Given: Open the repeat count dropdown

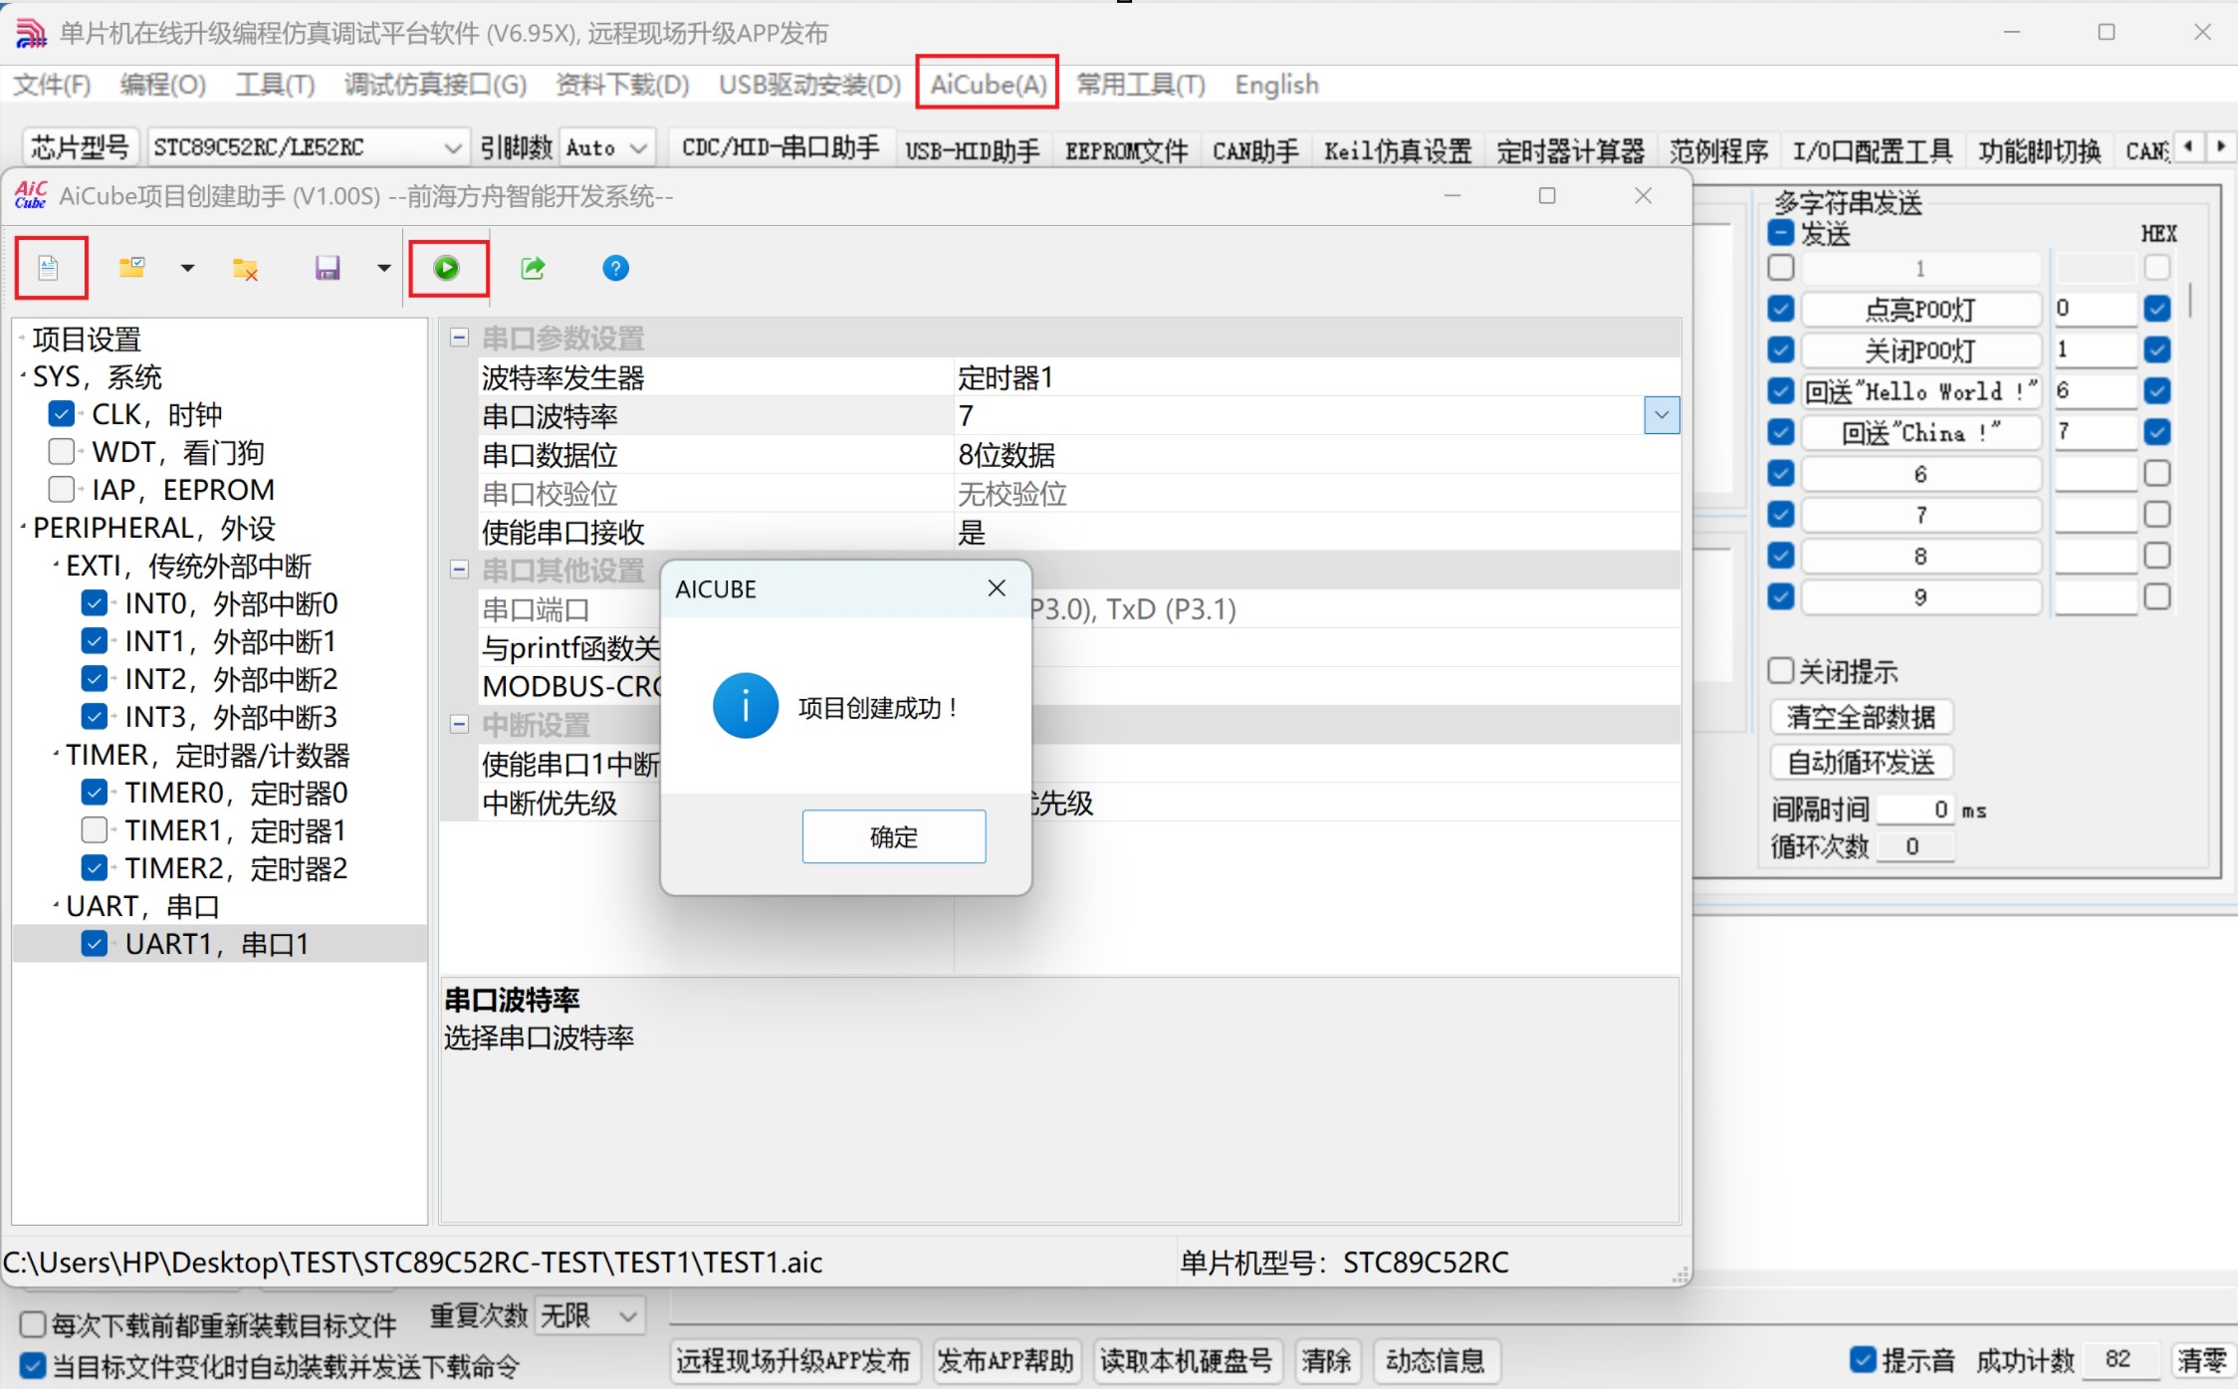Looking at the screenshot, I should 590,1316.
